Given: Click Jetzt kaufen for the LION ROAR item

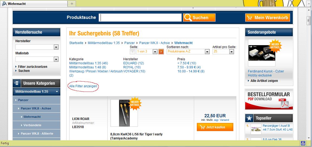Looking at the screenshot, I should [x=215, y=127].
